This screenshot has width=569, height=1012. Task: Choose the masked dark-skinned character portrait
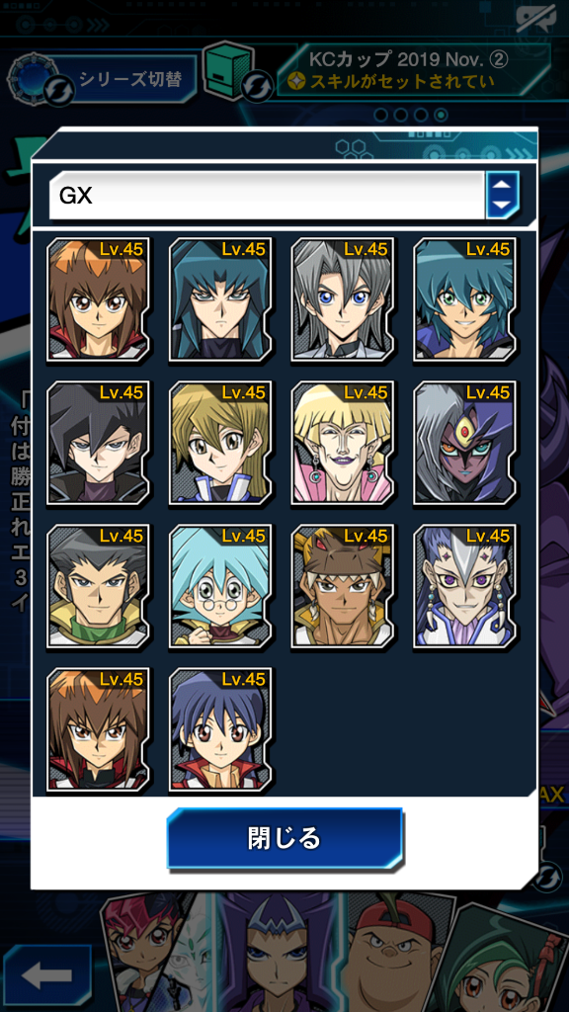click(464, 443)
